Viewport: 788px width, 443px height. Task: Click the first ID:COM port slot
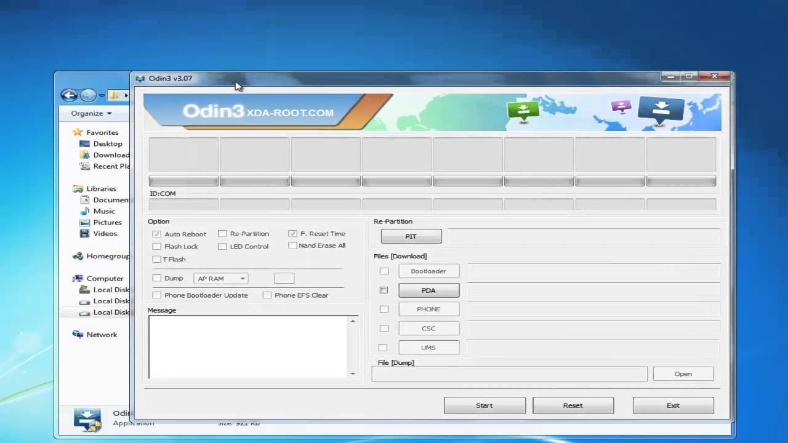click(x=183, y=205)
